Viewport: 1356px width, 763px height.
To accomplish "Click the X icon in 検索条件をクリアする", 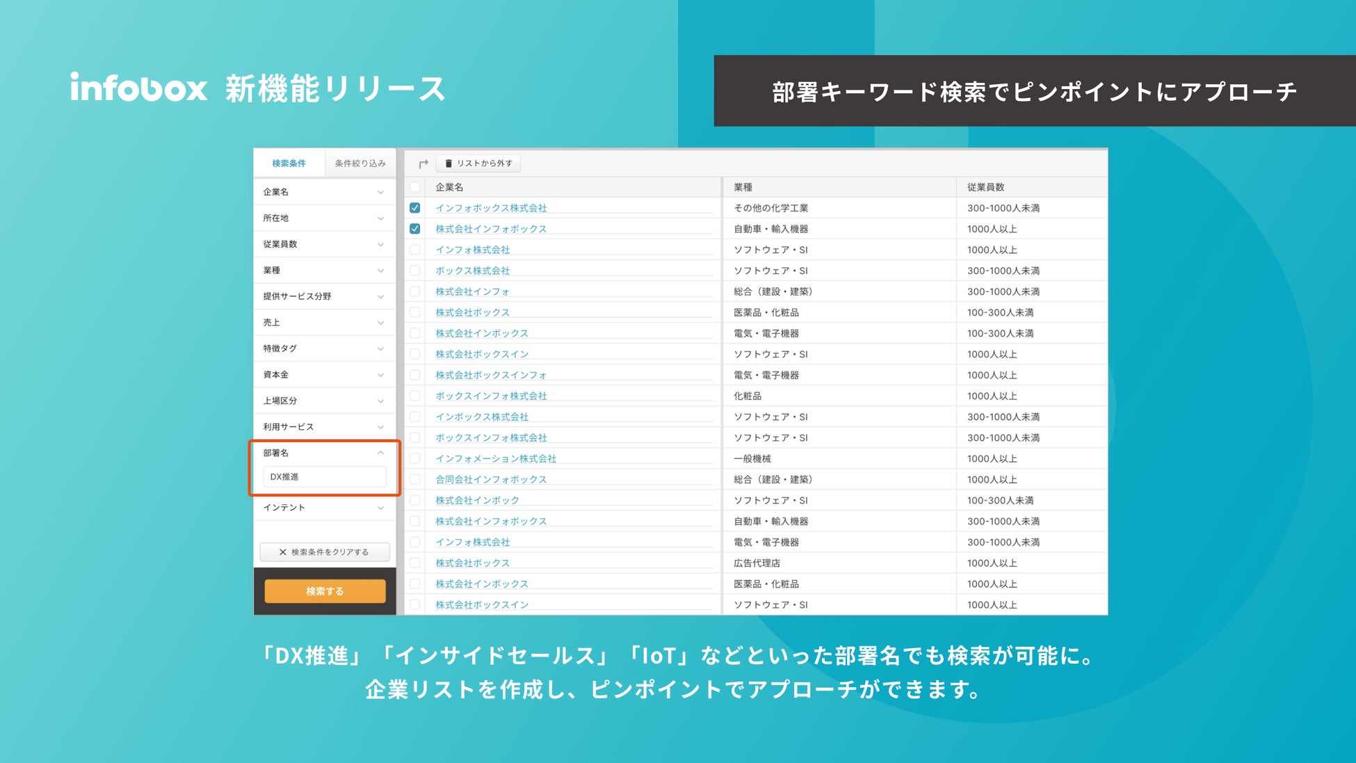I will [x=282, y=552].
